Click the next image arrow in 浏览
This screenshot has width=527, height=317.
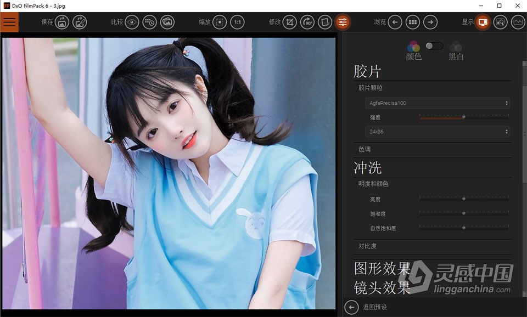click(x=430, y=22)
